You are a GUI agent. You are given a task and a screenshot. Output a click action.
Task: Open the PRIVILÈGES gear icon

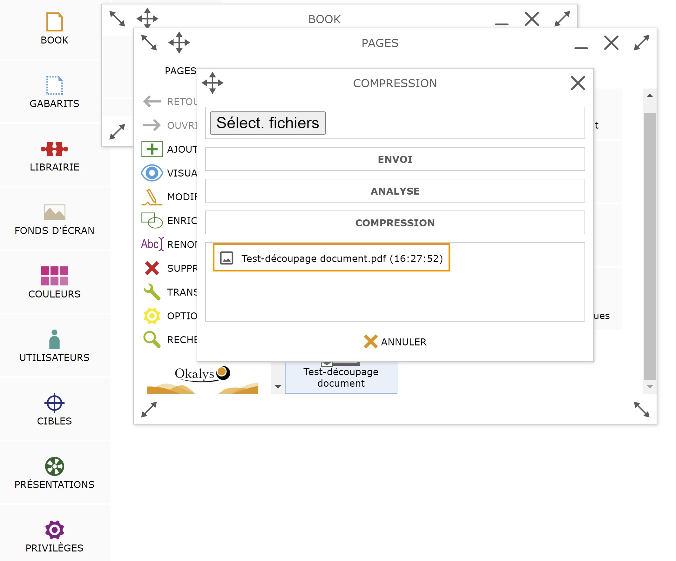click(x=54, y=536)
